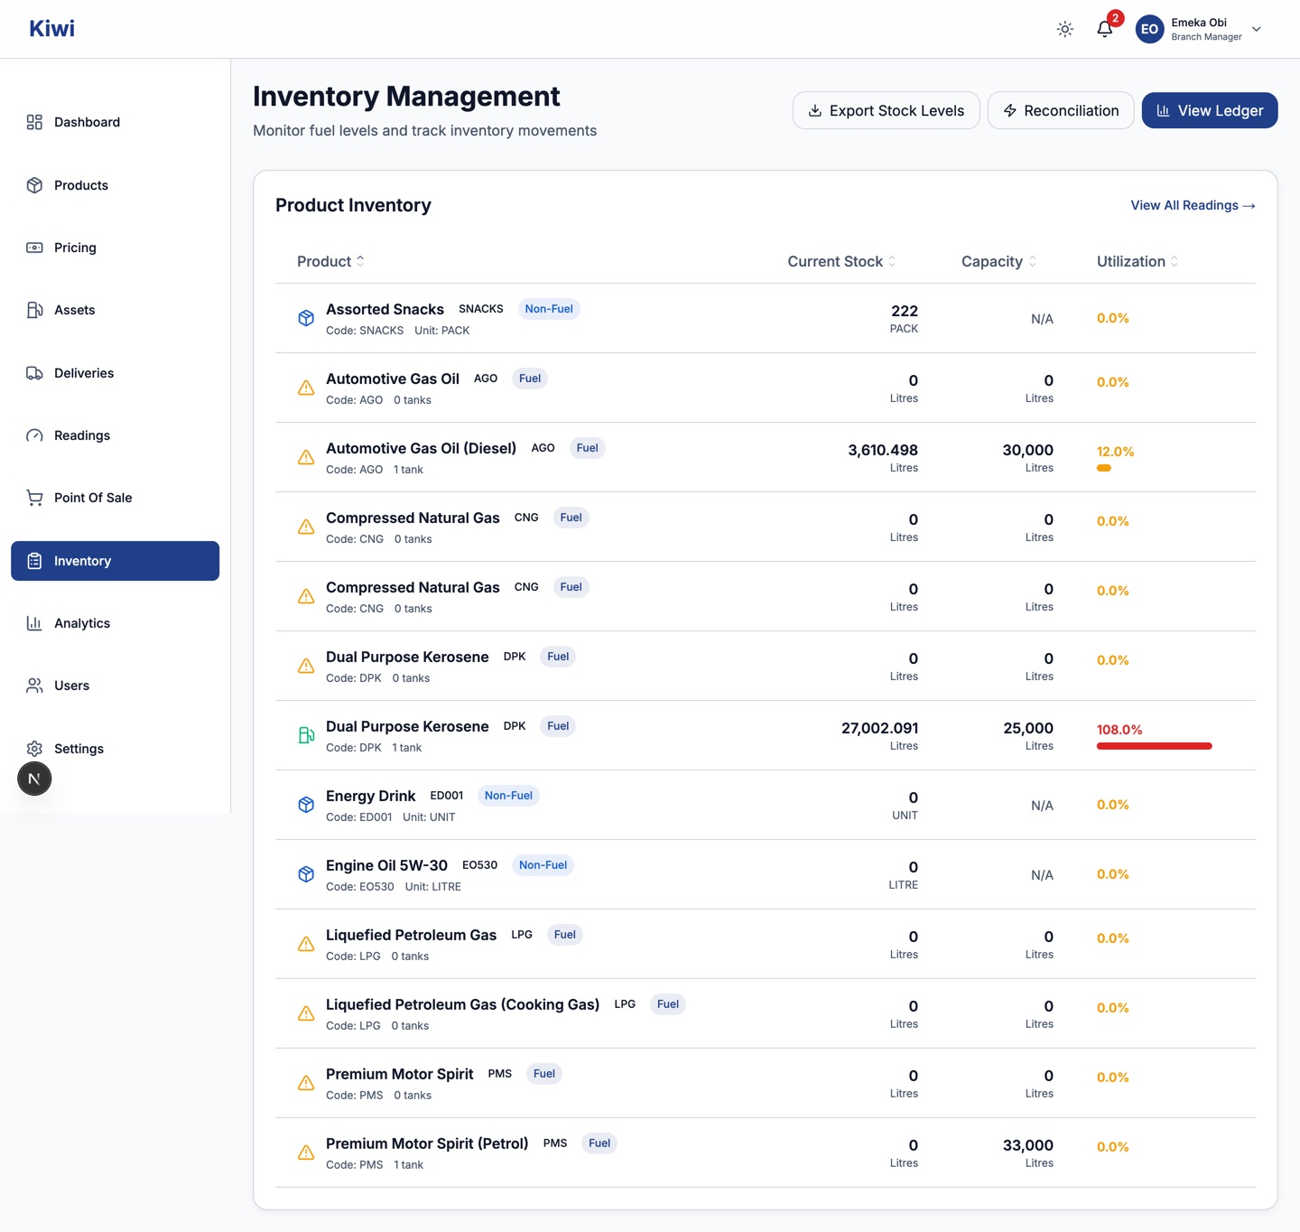This screenshot has width=1300, height=1232.
Task: Follow the View All Readings link
Action: pos(1193,205)
